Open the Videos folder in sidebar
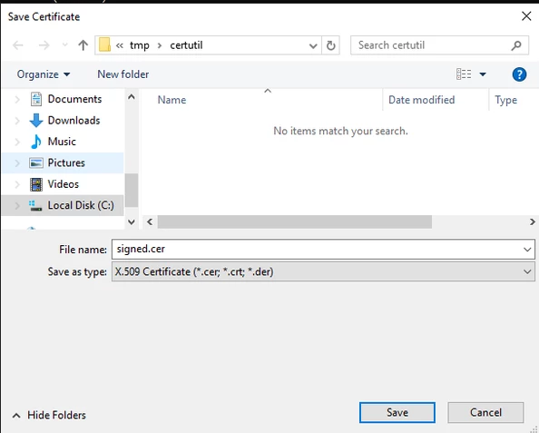539x433 pixels. tap(64, 184)
